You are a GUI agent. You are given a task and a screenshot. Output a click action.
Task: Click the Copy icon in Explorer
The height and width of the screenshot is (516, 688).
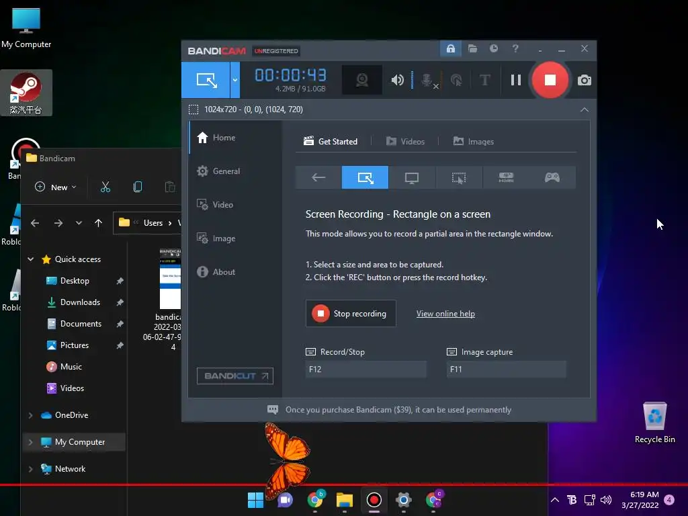138,187
